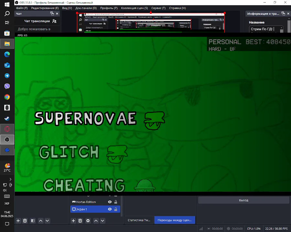Open Telegram from taskbar
This screenshot has width=291, height=232.
7,76
